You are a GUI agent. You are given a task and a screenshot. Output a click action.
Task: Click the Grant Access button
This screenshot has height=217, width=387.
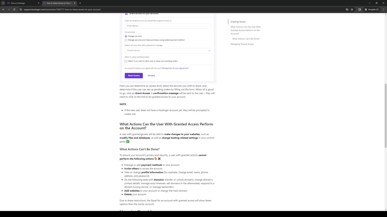(134, 75)
